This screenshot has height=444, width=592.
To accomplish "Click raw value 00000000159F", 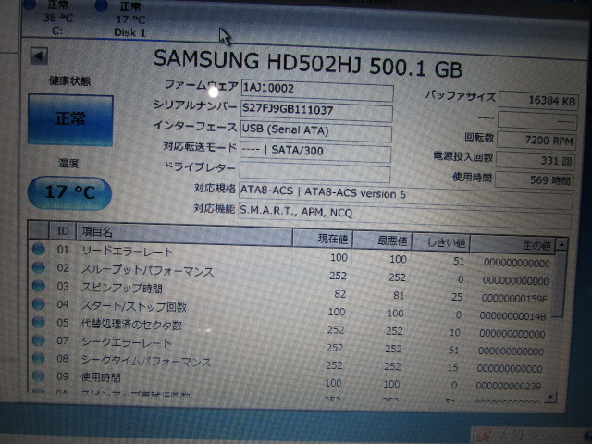I will click(x=514, y=299).
